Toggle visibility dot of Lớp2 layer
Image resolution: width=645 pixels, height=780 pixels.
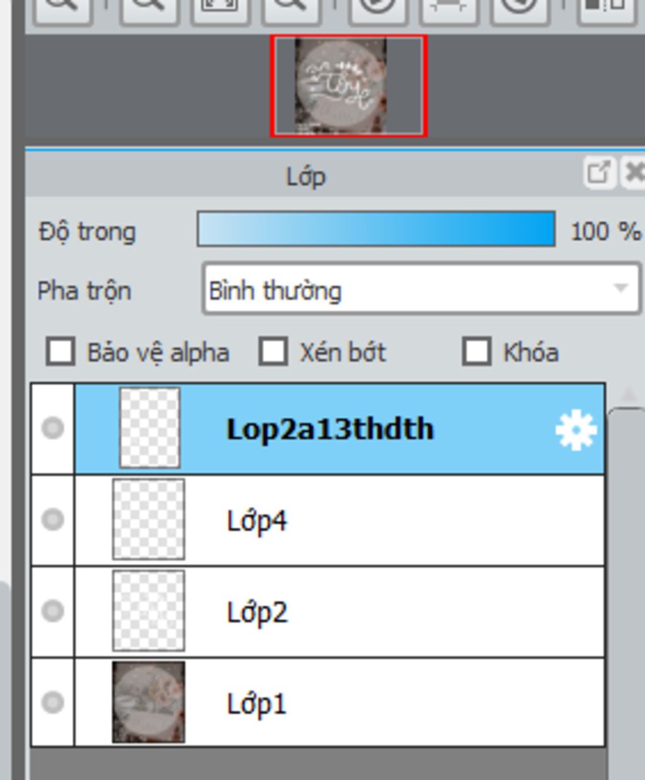[x=52, y=611]
